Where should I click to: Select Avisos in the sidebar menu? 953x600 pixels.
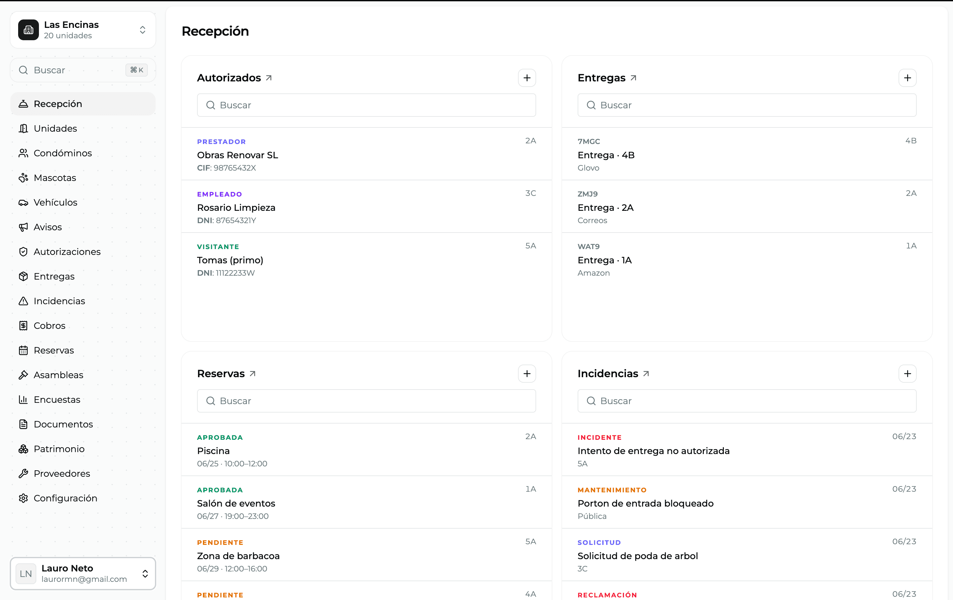(x=83, y=227)
